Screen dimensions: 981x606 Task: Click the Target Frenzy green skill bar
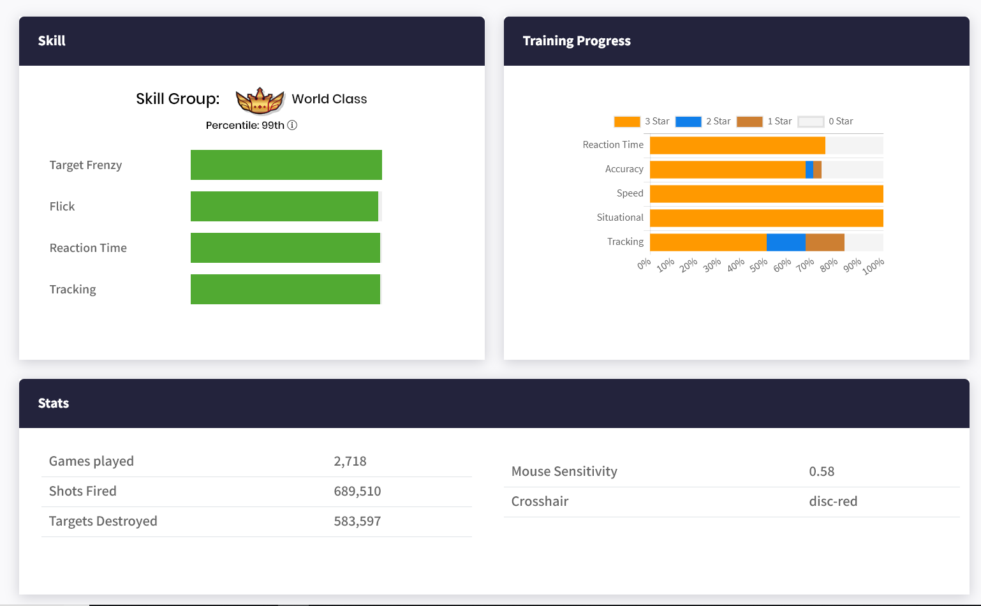(286, 165)
